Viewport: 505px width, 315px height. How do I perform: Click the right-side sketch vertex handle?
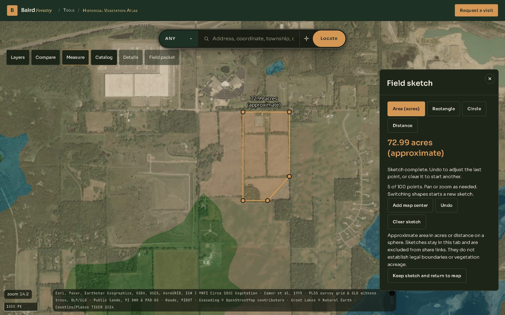click(289, 176)
